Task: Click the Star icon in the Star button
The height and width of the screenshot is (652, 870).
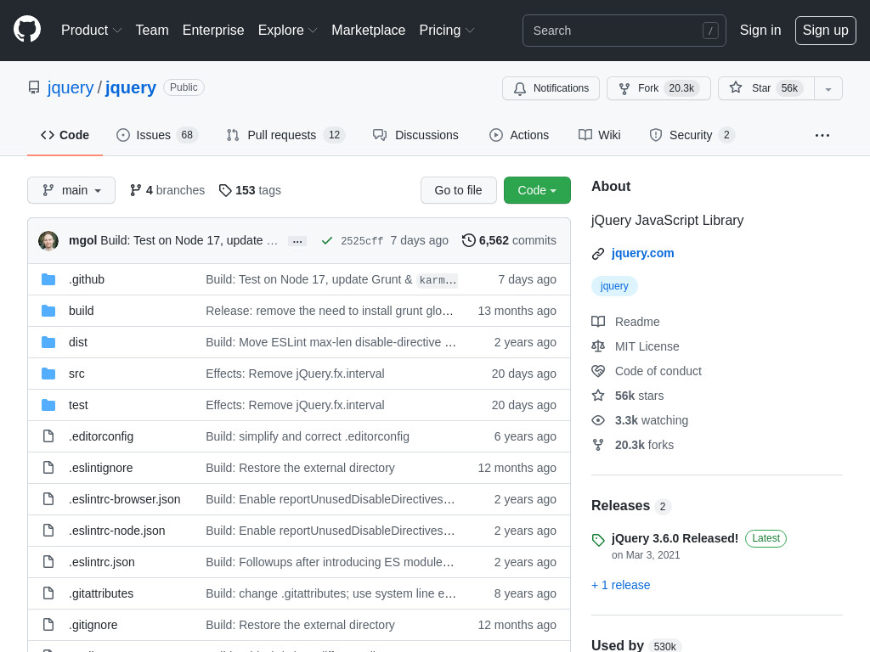Action: tap(736, 87)
